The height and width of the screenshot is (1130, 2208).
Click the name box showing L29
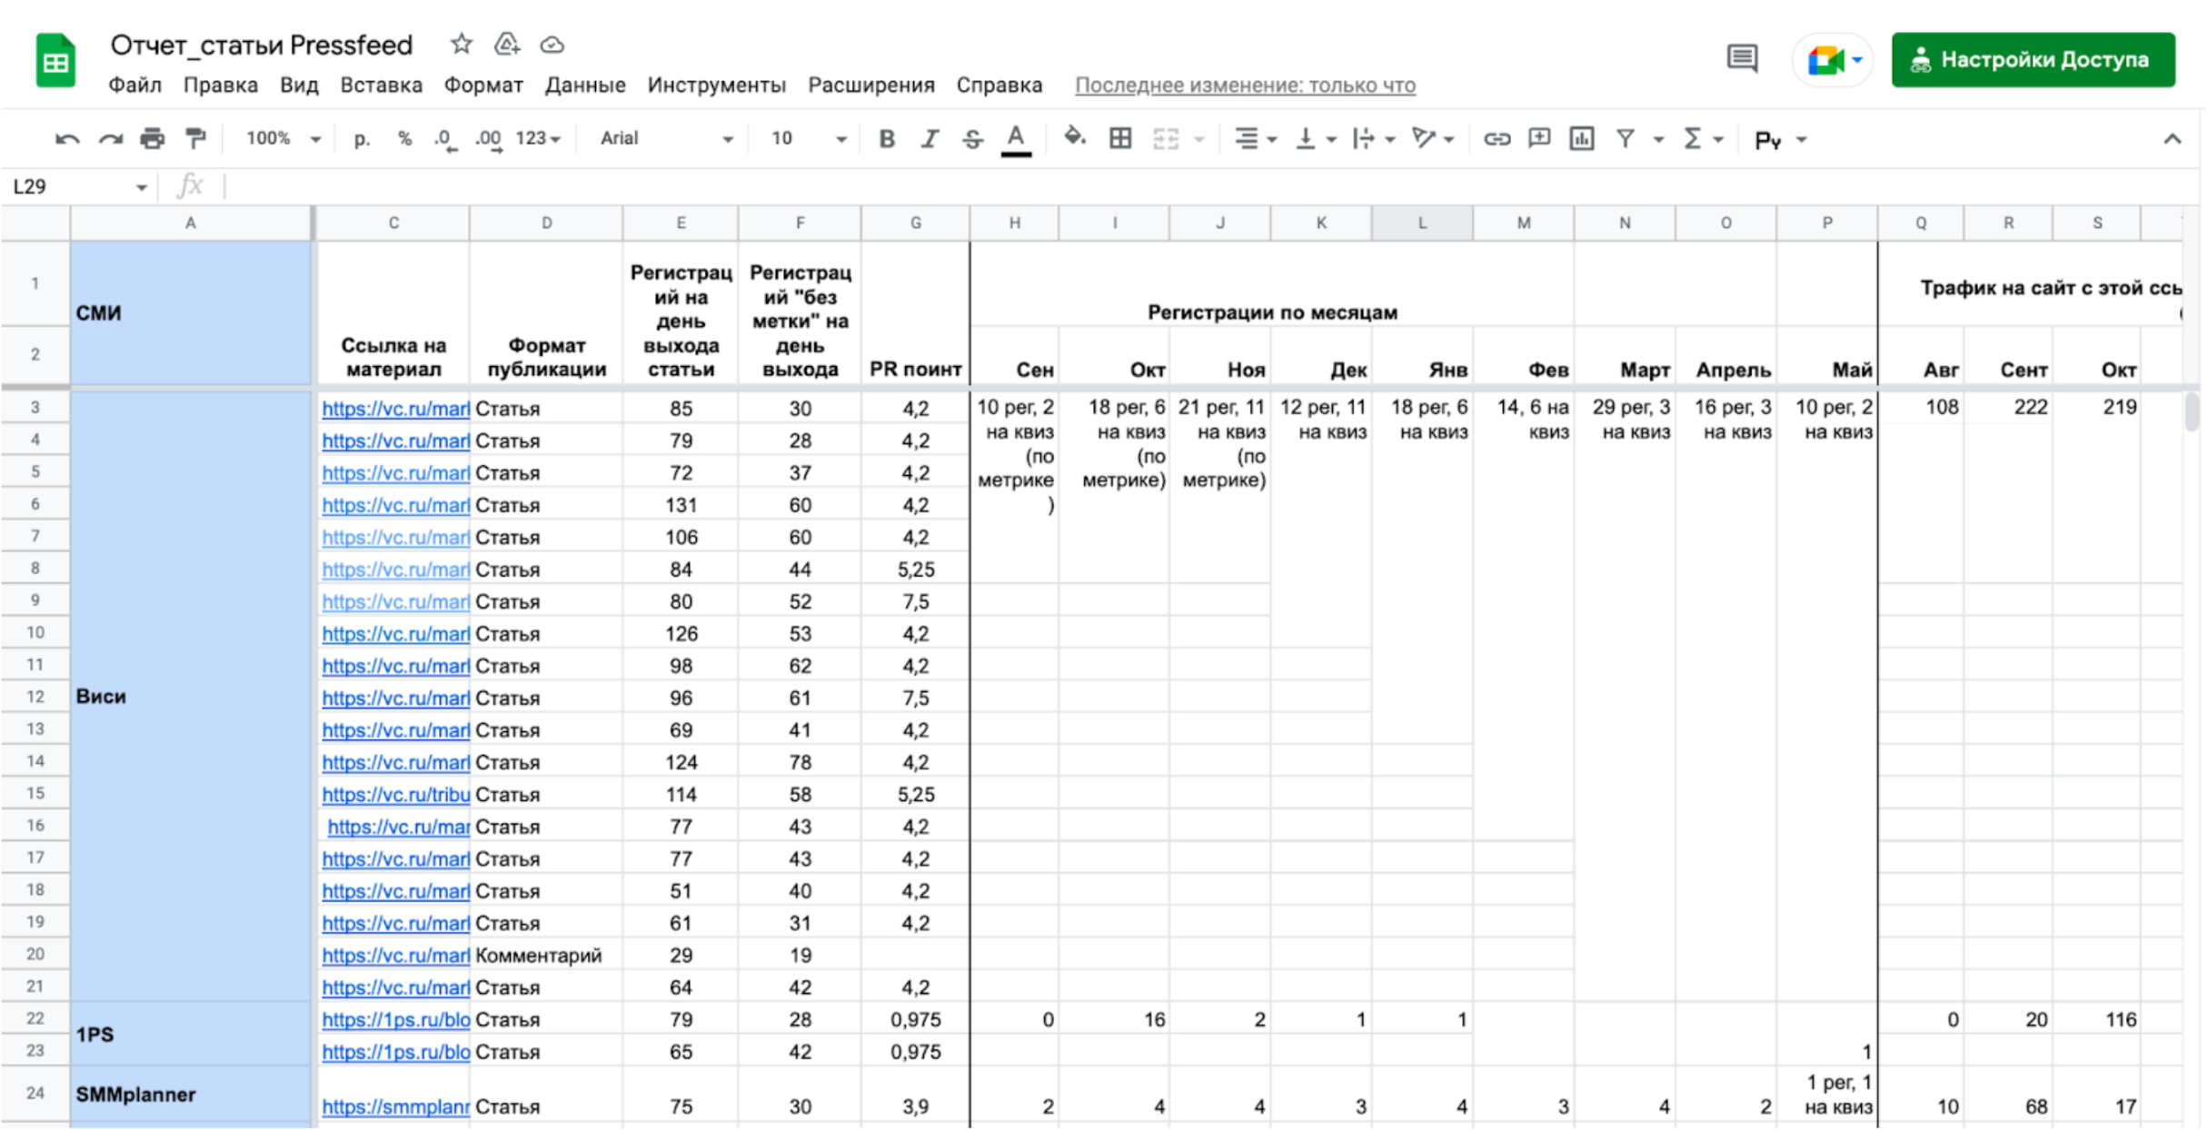tap(79, 186)
